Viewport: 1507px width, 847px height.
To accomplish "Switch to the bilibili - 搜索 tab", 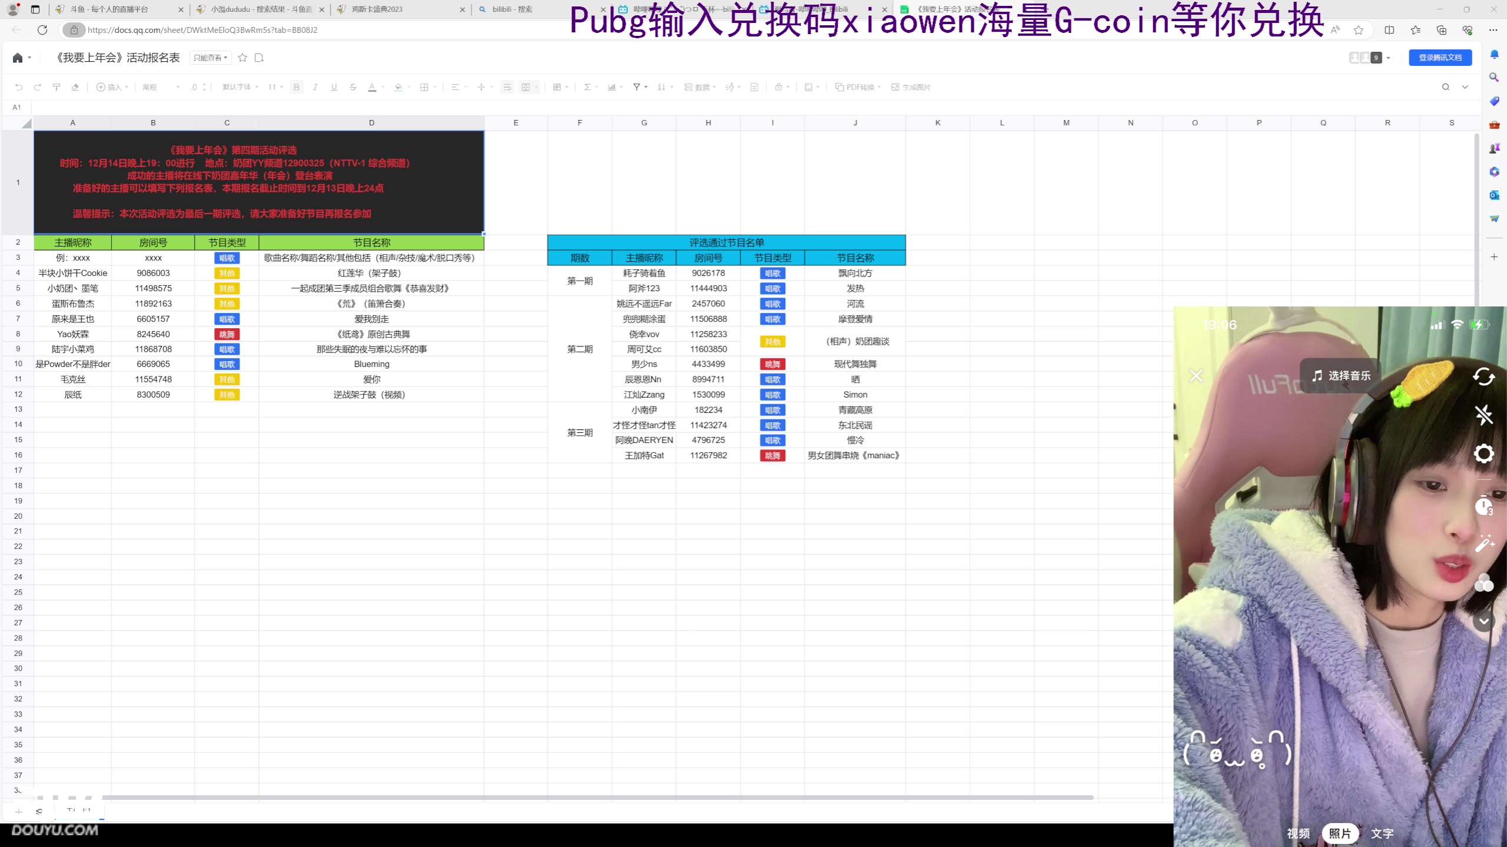I will tap(542, 9).
